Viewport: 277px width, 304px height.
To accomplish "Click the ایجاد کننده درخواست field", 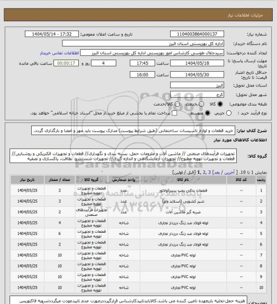I will click(x=152, y=53).
